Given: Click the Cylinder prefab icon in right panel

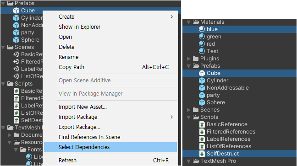Looking at the screenshot, I should 202,80.
